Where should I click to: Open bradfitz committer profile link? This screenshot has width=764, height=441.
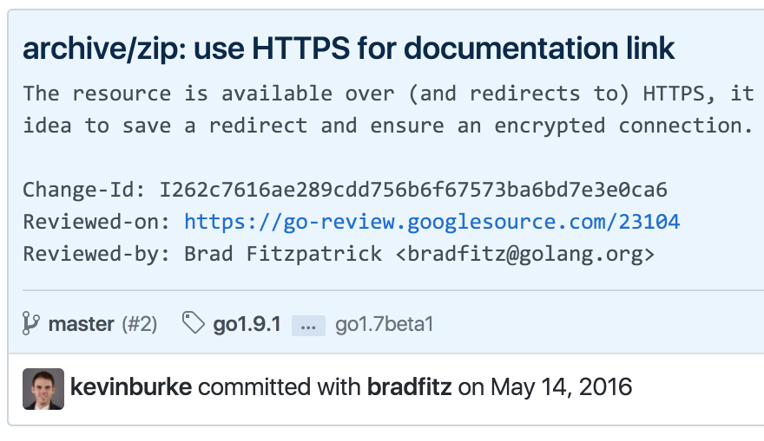(x=409, y=387)
